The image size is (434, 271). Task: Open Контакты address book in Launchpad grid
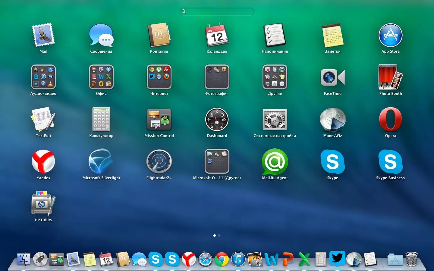[159, 35]
